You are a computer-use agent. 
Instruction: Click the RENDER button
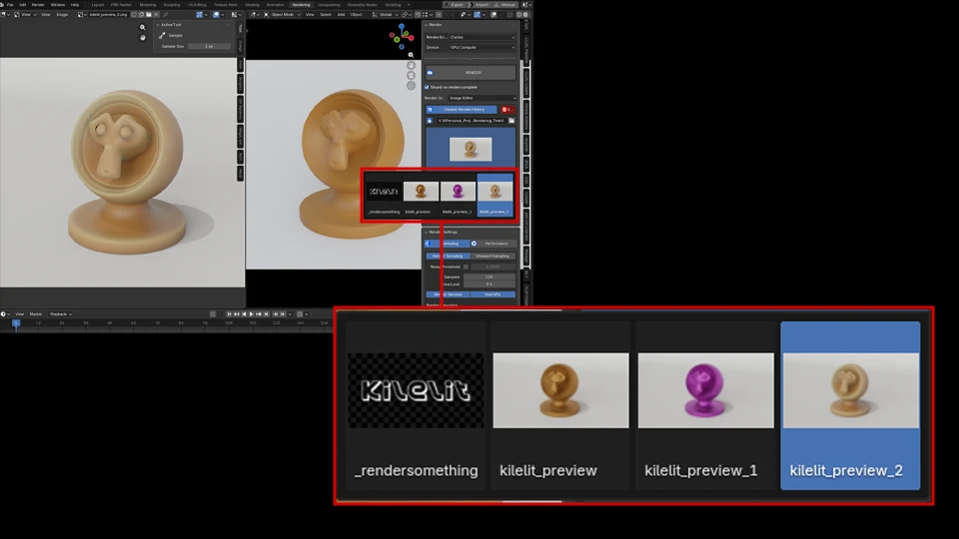coord(471,73)
